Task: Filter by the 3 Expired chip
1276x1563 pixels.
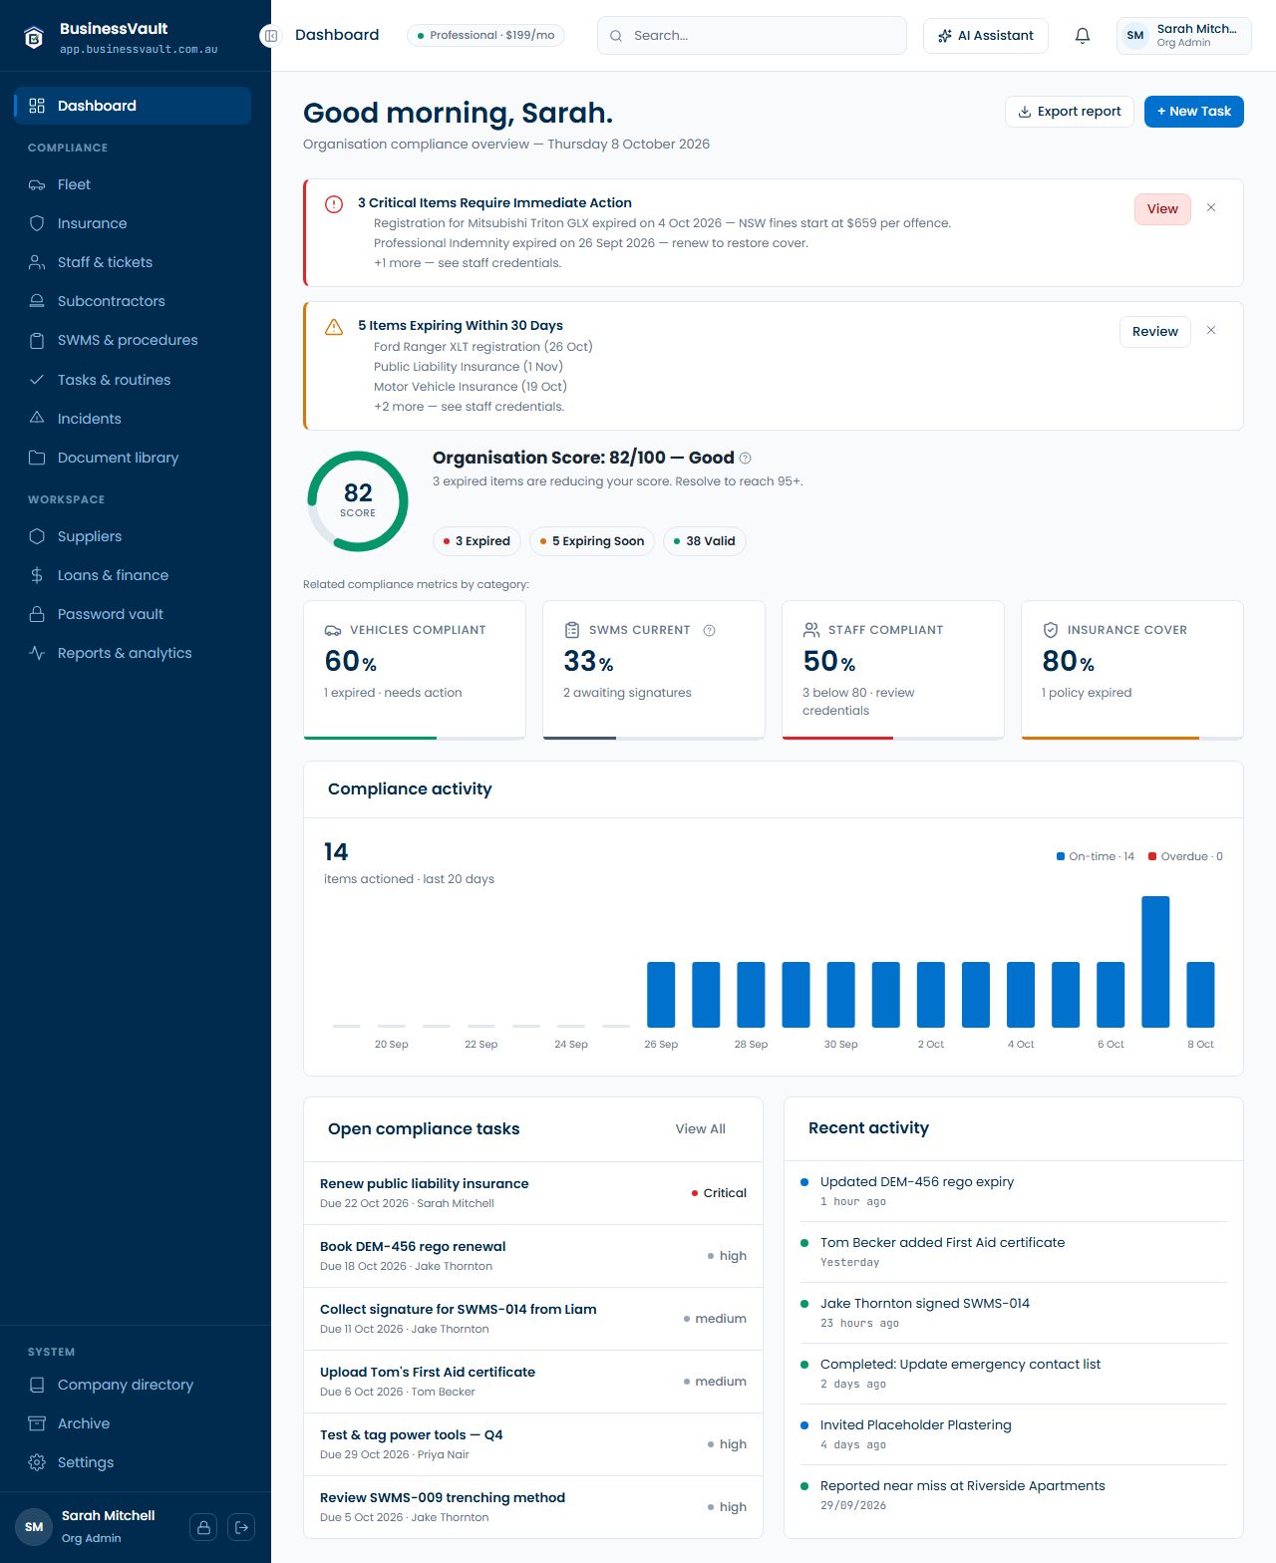Action: (477, 541)
